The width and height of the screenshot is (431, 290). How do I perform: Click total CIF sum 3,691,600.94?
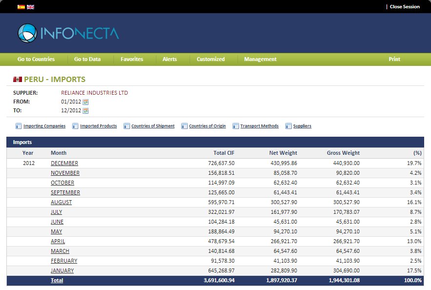coord(219,280)
